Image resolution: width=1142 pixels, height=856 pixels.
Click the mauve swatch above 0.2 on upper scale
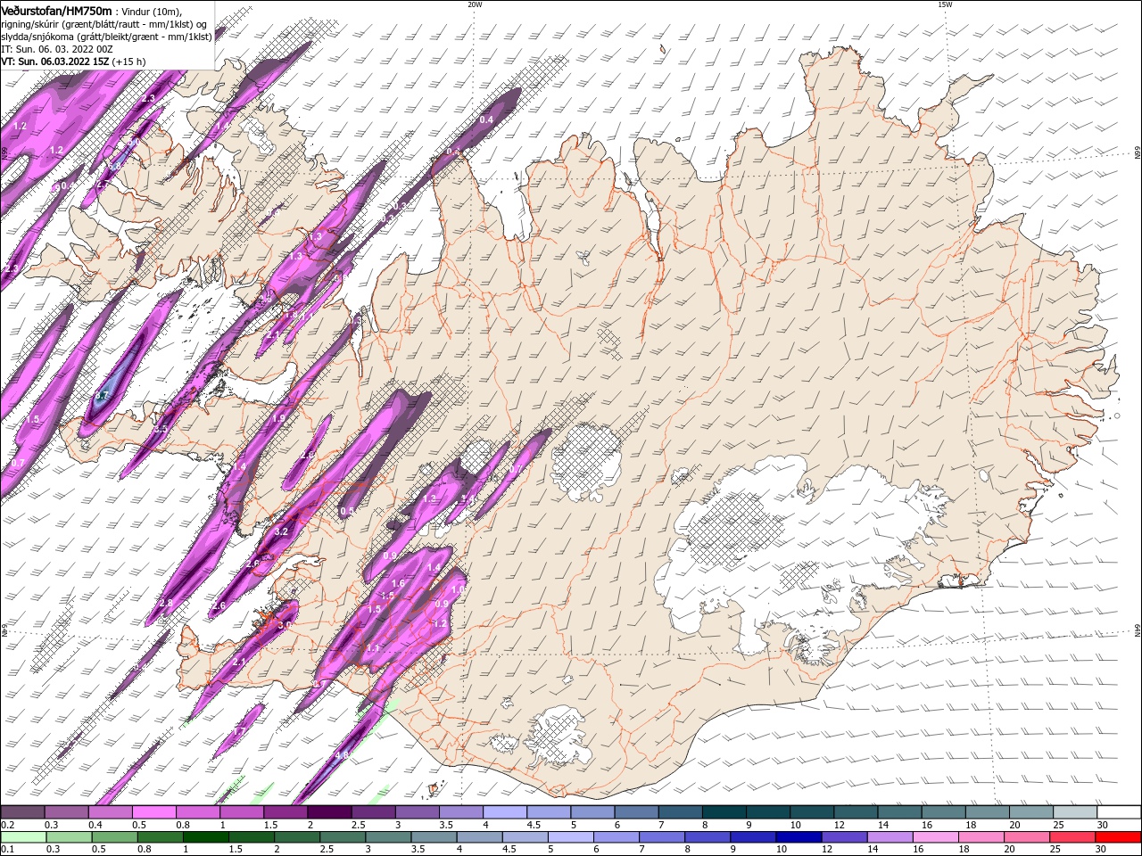click(22, 812)
